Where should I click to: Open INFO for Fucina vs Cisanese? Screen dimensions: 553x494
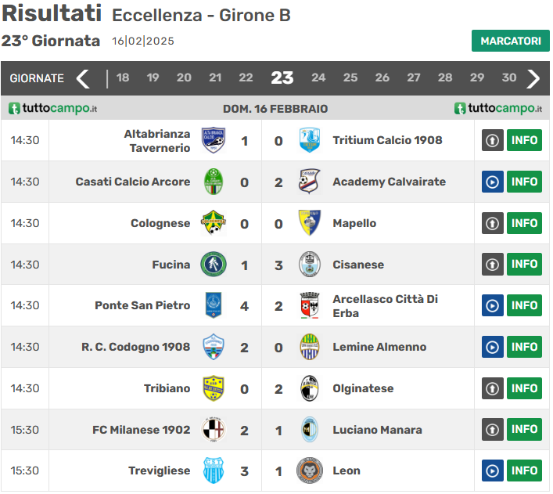pyautogui.click(x=524, y=265)
